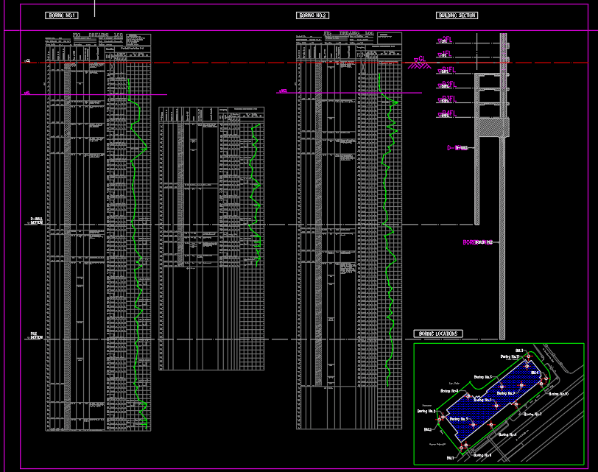This screenshot has height=472, width=598.
Task: Click the BM.2 benchmark label on location map
Action: [428, 430]
